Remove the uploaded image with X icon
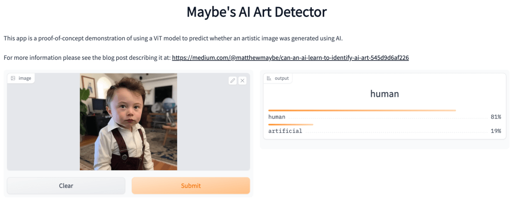Image resolution: width=514 pixels, height=204 pixels. pyautogui.click(x=242, y=81)
